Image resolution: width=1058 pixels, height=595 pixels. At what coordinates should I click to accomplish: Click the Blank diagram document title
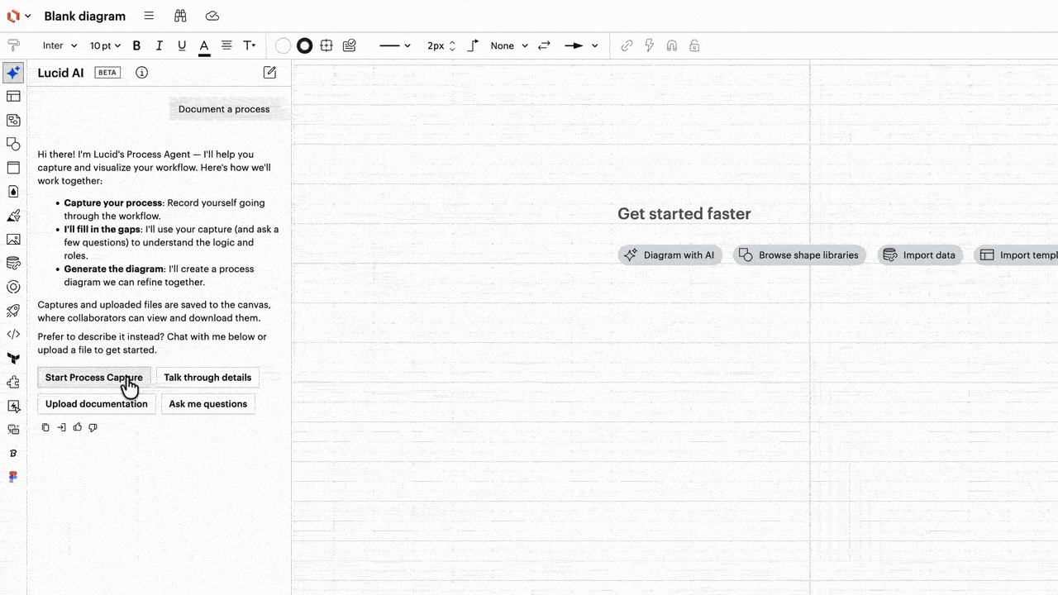coord(85,16)
